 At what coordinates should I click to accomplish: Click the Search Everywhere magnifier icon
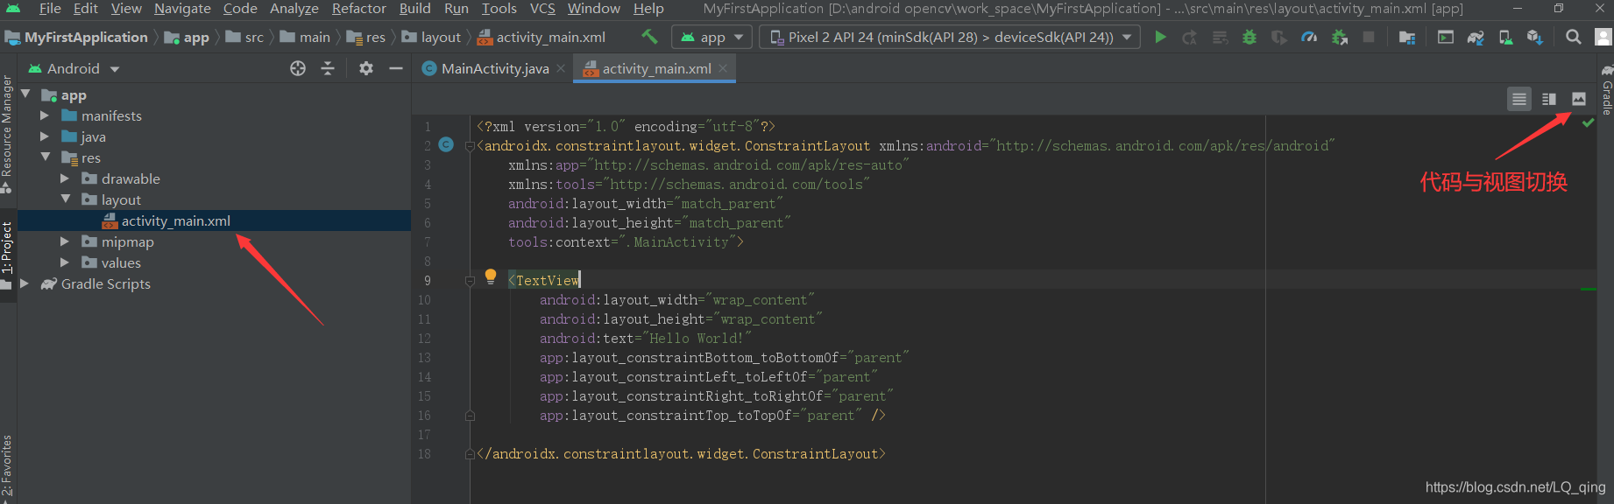tap(1574, 37)
